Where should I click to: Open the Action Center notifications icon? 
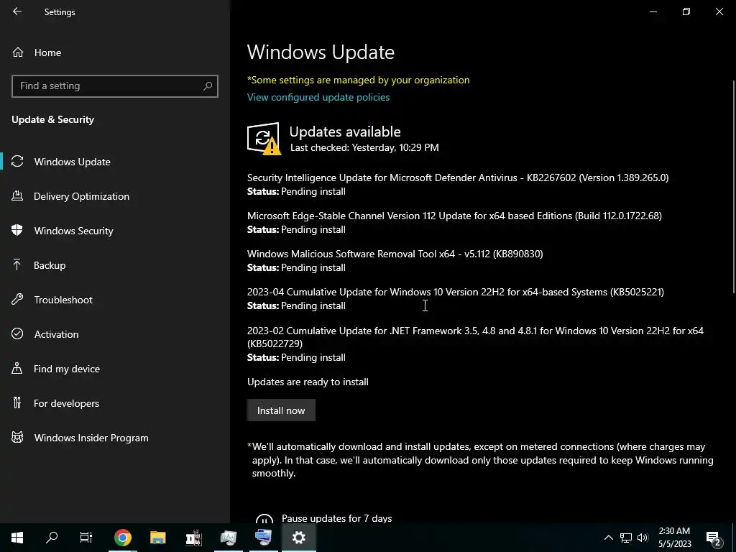pos(714,538)
